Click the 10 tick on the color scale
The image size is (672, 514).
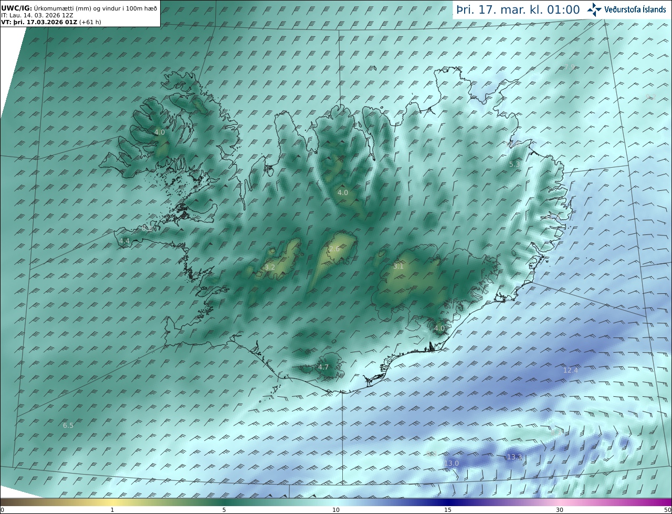tap(336, 510)
